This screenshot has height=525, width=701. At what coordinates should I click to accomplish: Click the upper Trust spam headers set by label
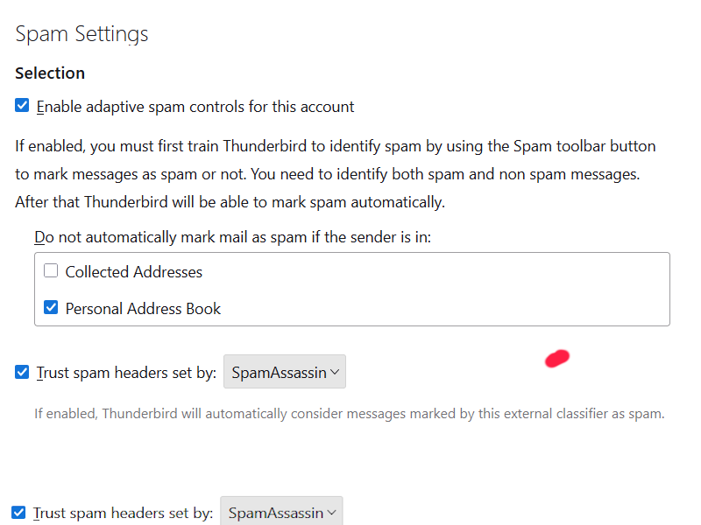tap(126, 373)
